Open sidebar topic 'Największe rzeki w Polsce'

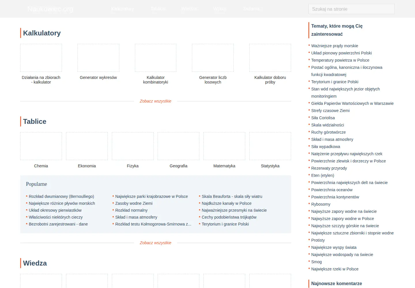335,269
